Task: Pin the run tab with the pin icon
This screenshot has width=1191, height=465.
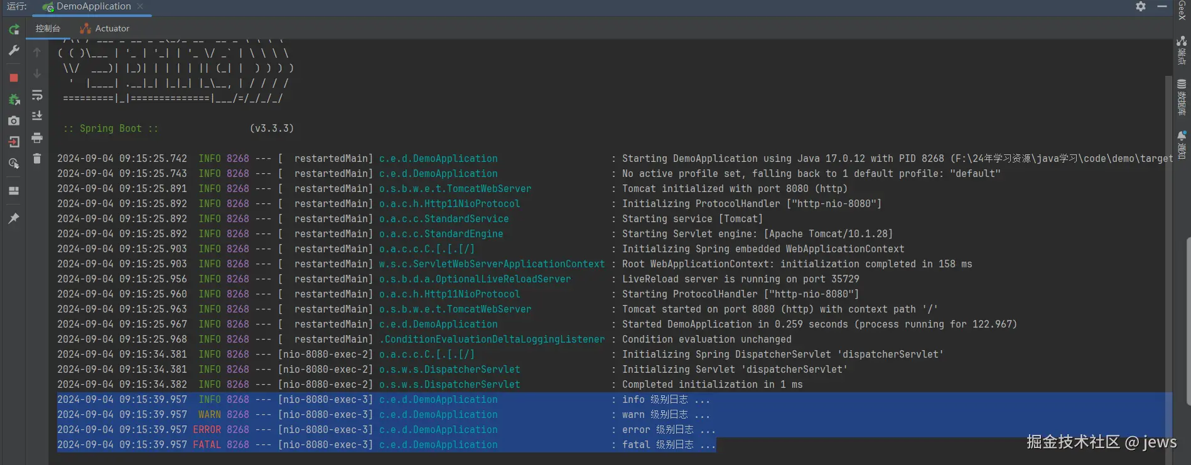Action: [14, 218]
